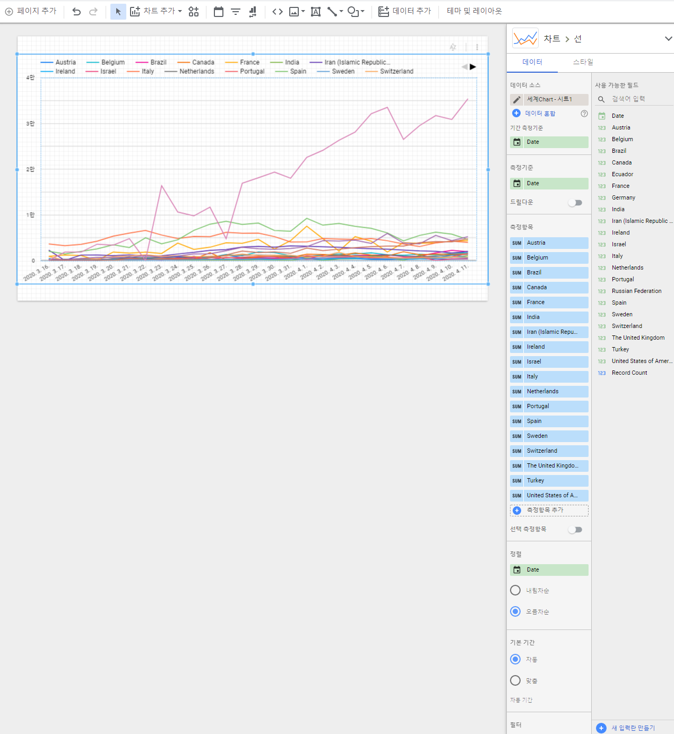Click the previous legend page arrow on chart
The height and width of the screenshot is (734, 674).
[x=465, y=67]
